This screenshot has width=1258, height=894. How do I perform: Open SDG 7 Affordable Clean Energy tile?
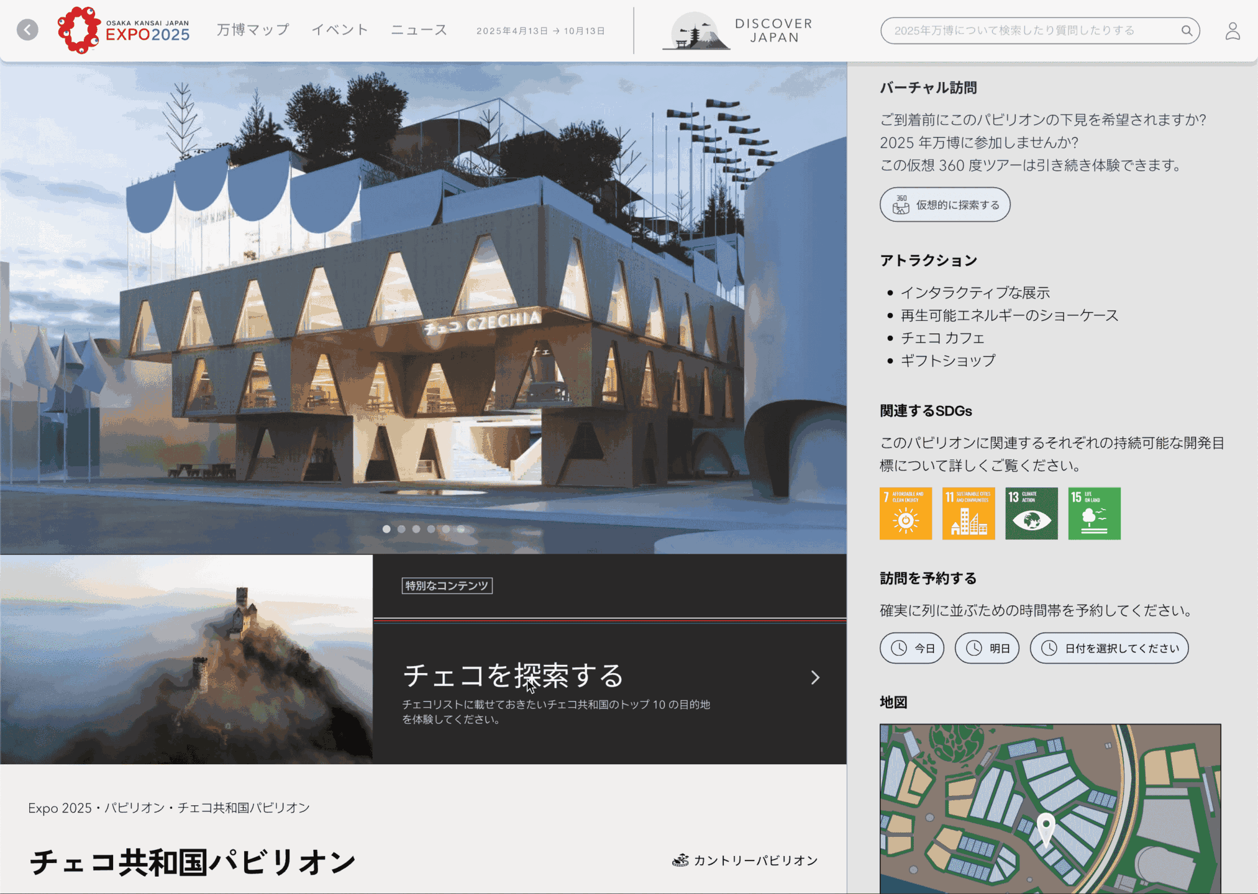click(905, 513)
